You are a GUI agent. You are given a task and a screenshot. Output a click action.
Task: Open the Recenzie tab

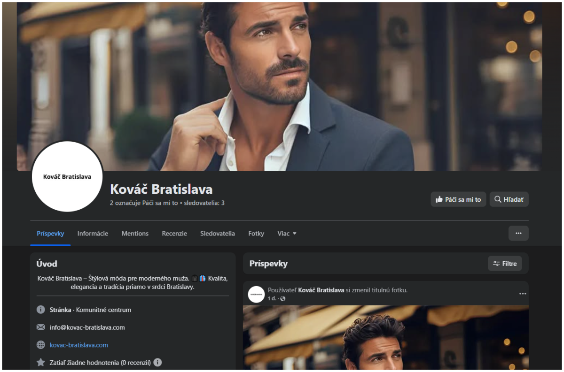click(174, 233)
